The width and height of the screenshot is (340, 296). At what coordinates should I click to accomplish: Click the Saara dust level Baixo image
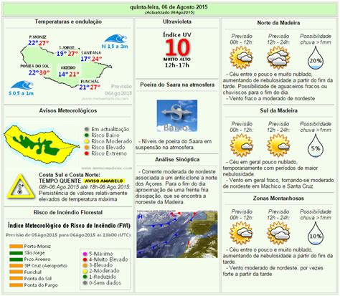tap(177, 116)
